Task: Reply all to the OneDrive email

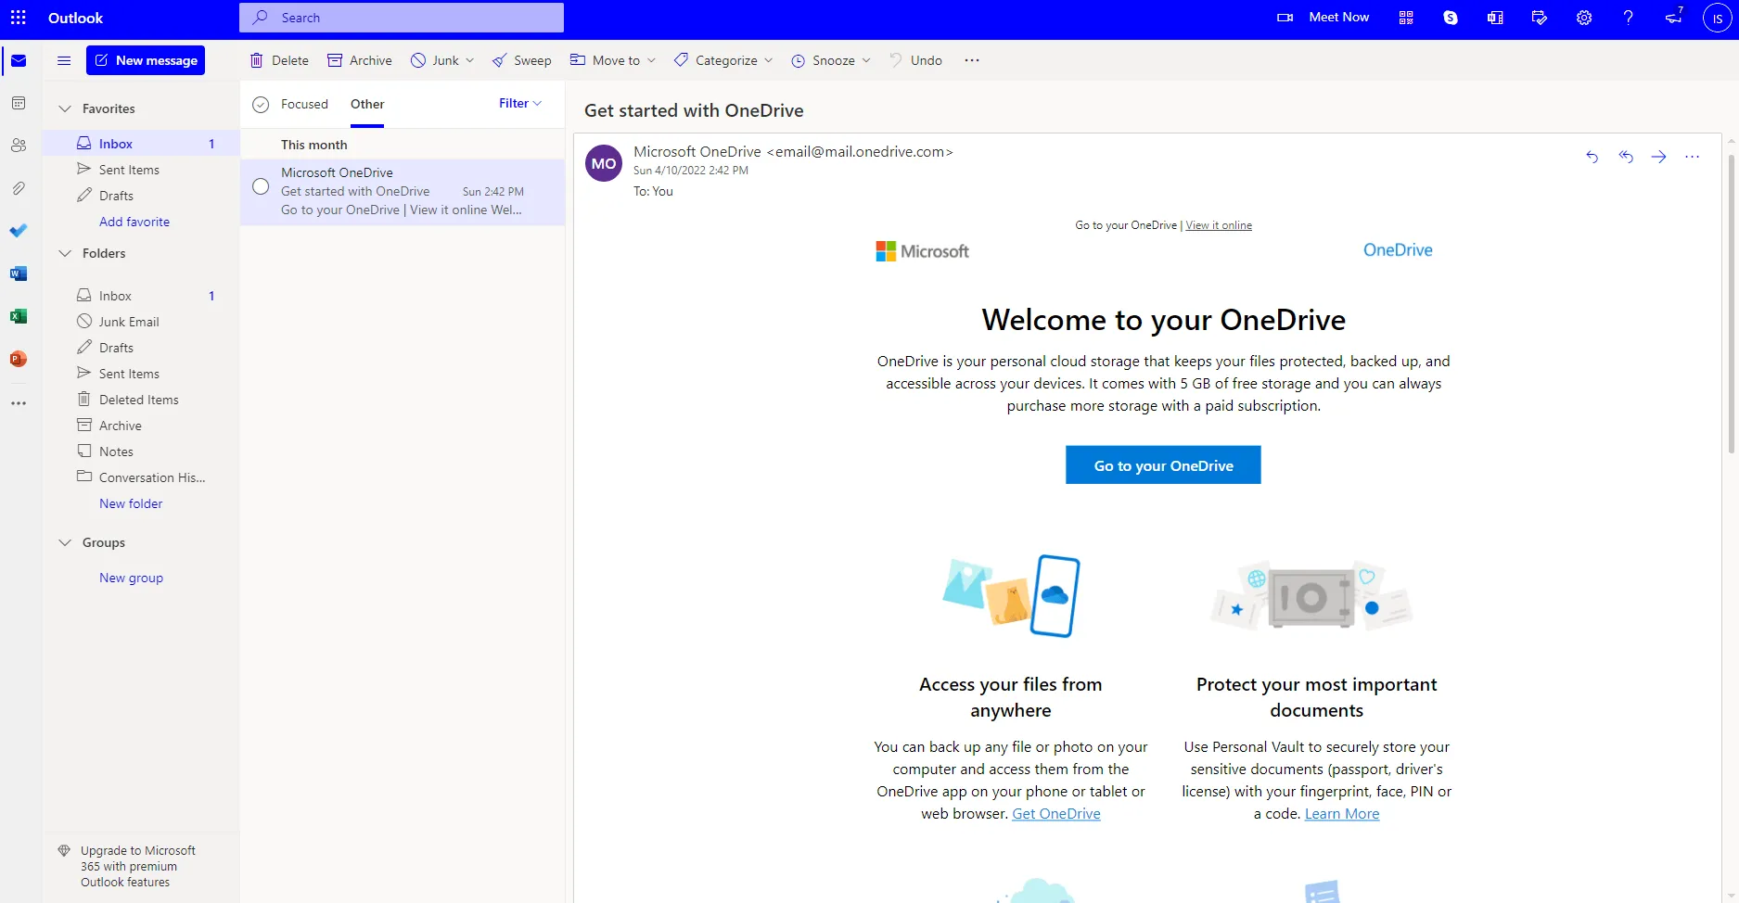Action: [1626, 157]
